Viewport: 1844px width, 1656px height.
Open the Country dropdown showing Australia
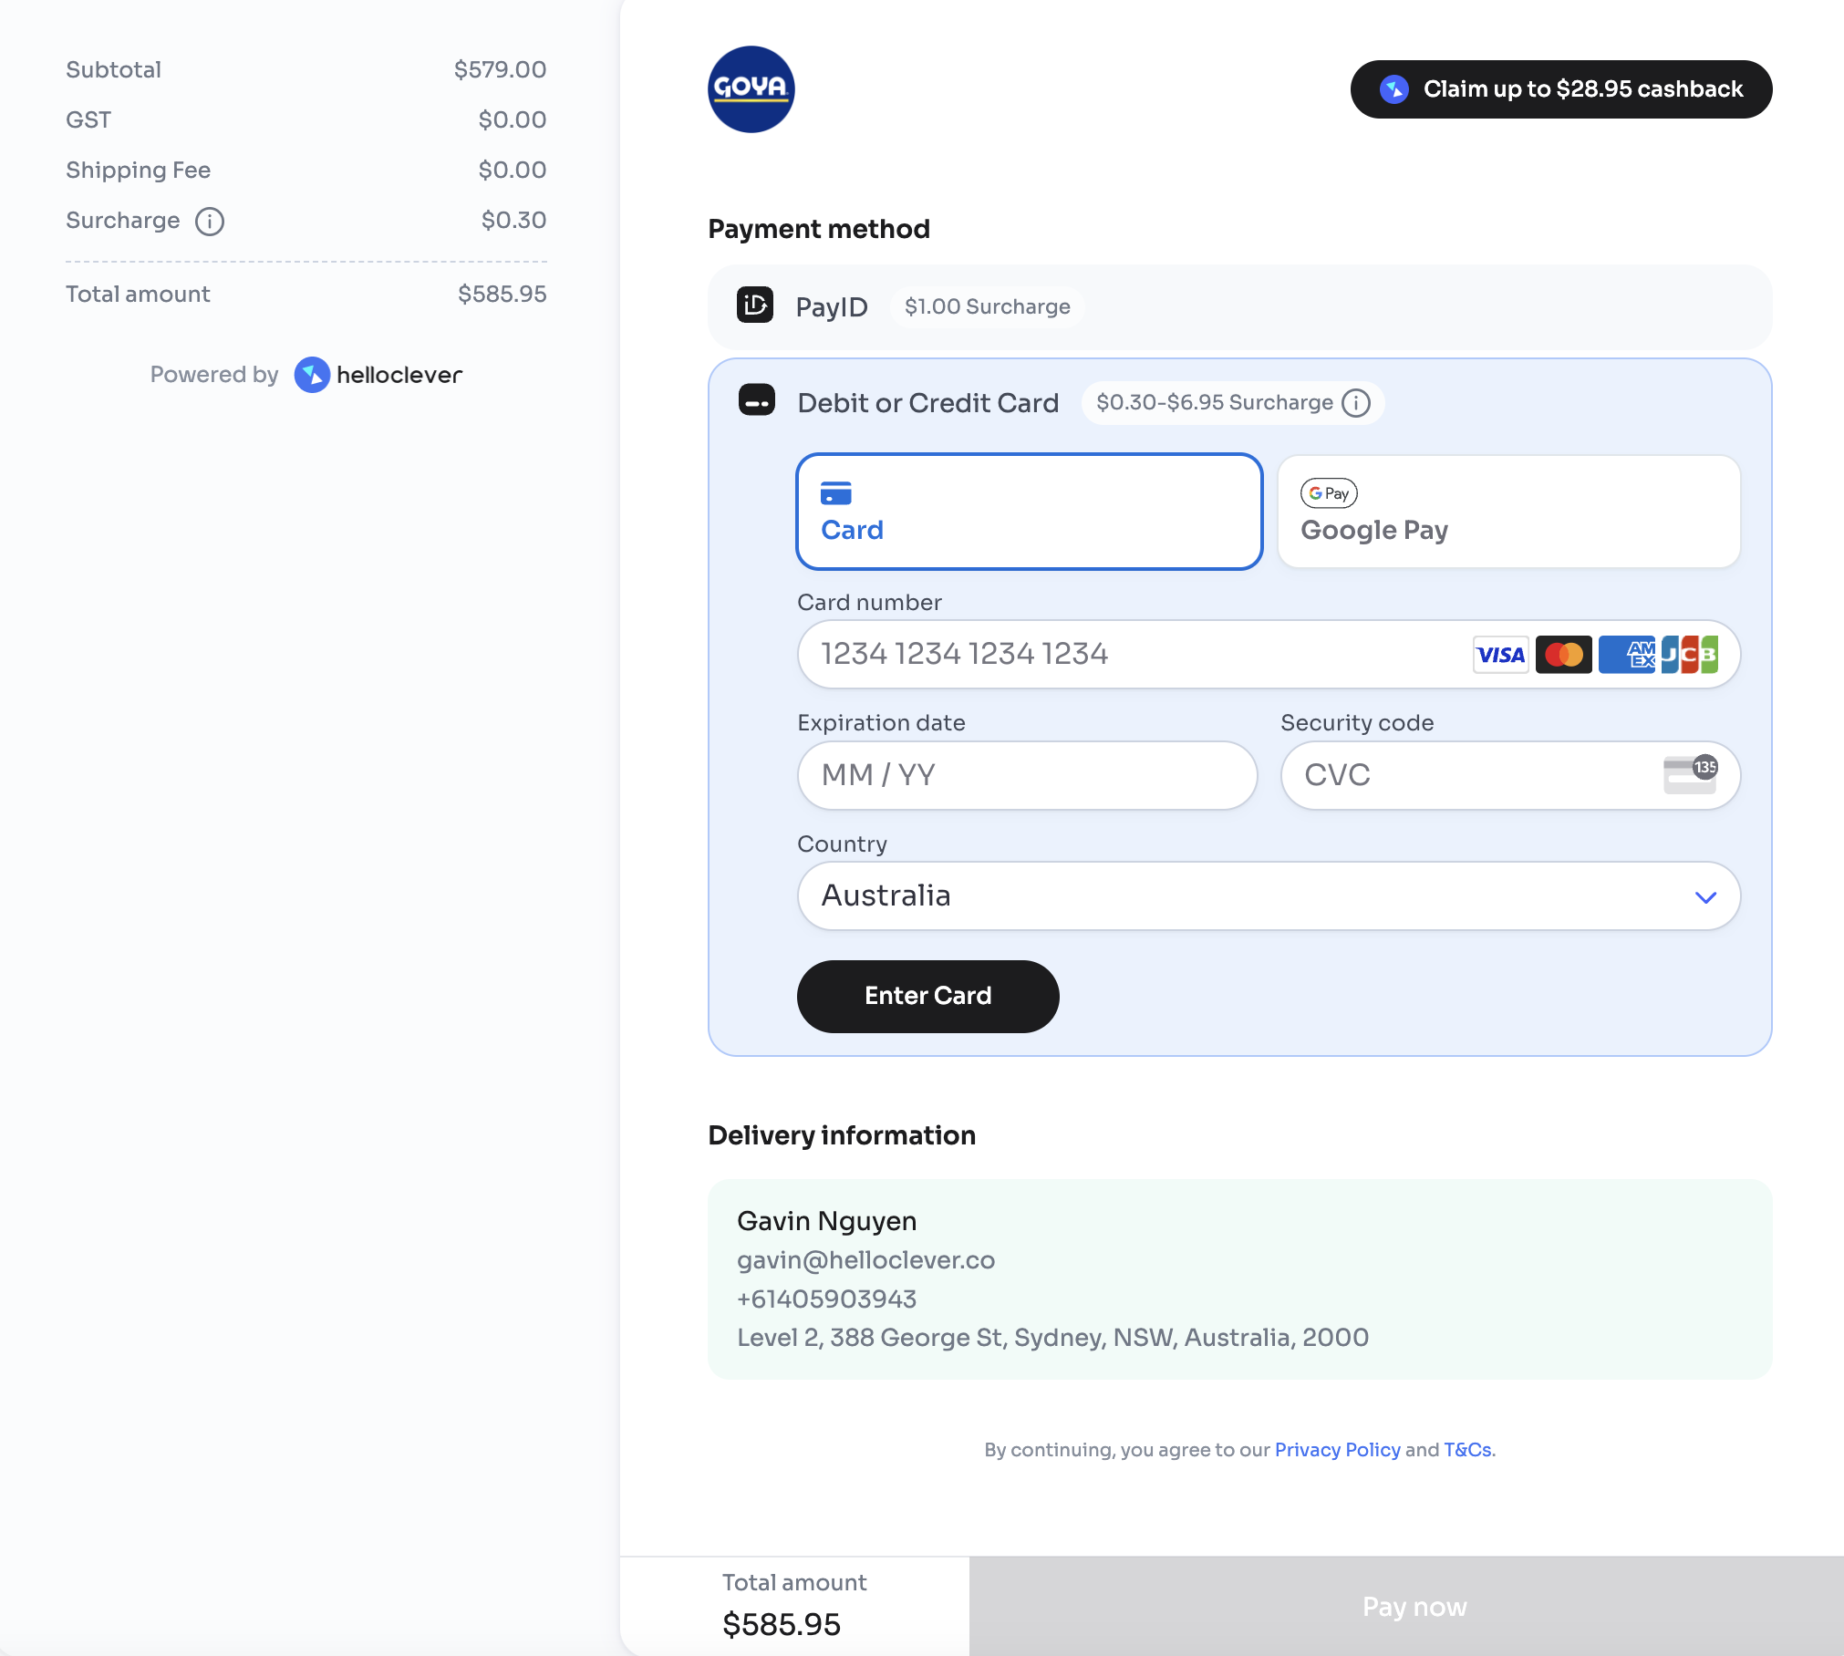point(1240,896)
